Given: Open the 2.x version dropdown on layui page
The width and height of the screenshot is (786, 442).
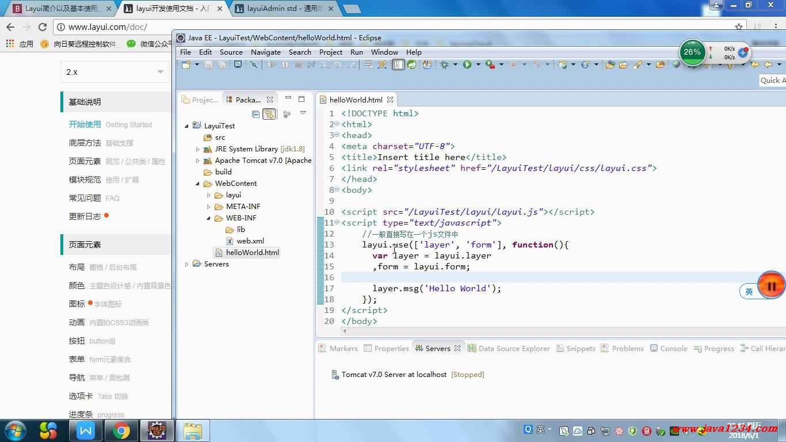Looking at the screenshot, I should pos(115,72).
